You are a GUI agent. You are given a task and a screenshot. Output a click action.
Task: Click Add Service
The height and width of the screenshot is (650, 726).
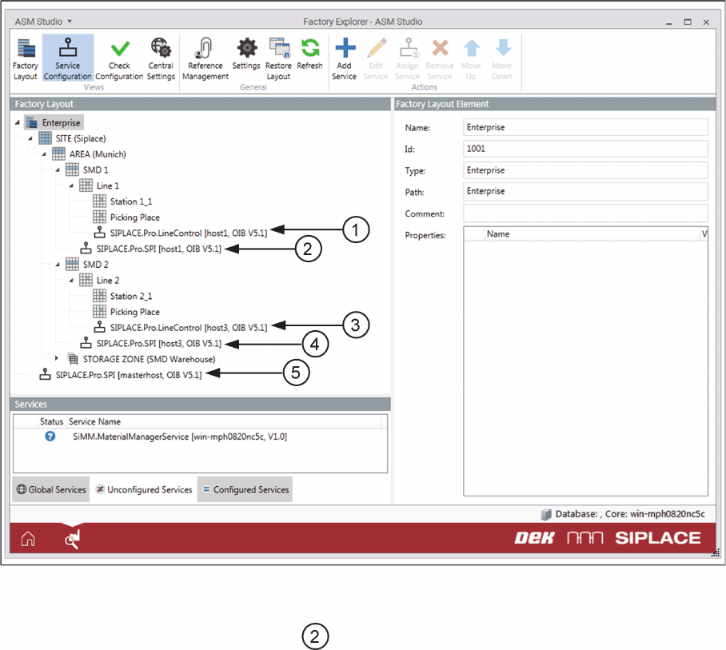344,59
